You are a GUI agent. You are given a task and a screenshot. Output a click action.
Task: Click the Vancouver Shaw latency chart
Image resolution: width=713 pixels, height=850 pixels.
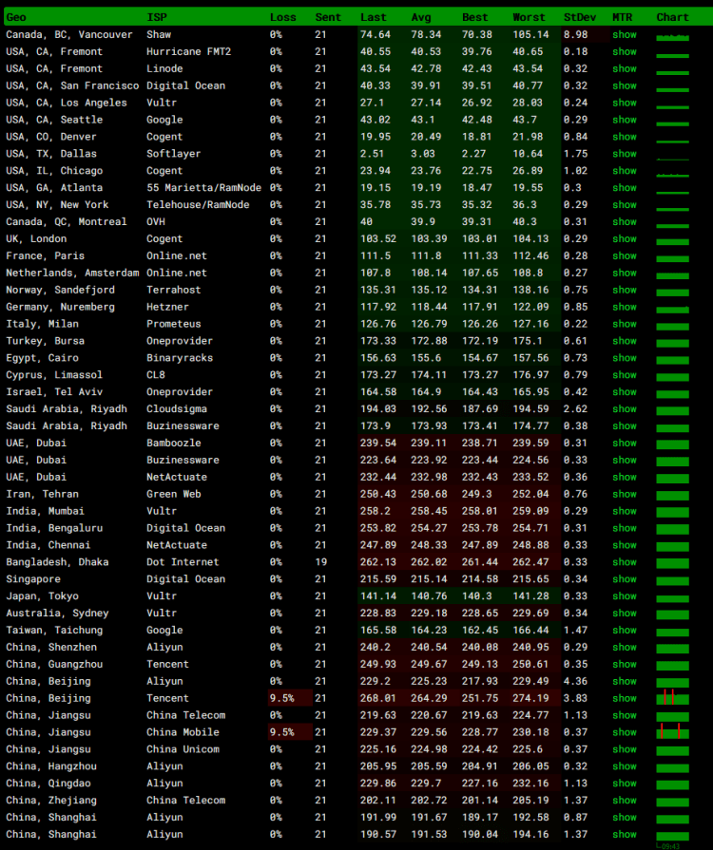(x=672, y=37)
